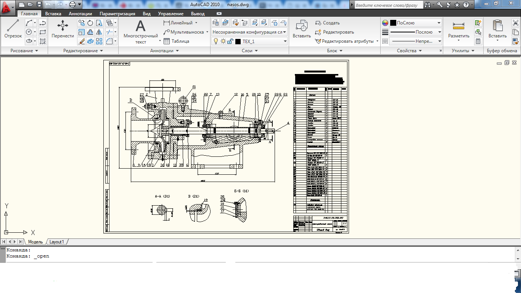Image resolution: width=521 pixels, height=293 pixels.
Task: Toggle freeze sun icon for TEX_1 layer
Action: pyautogui.click(x=223, y=41)
